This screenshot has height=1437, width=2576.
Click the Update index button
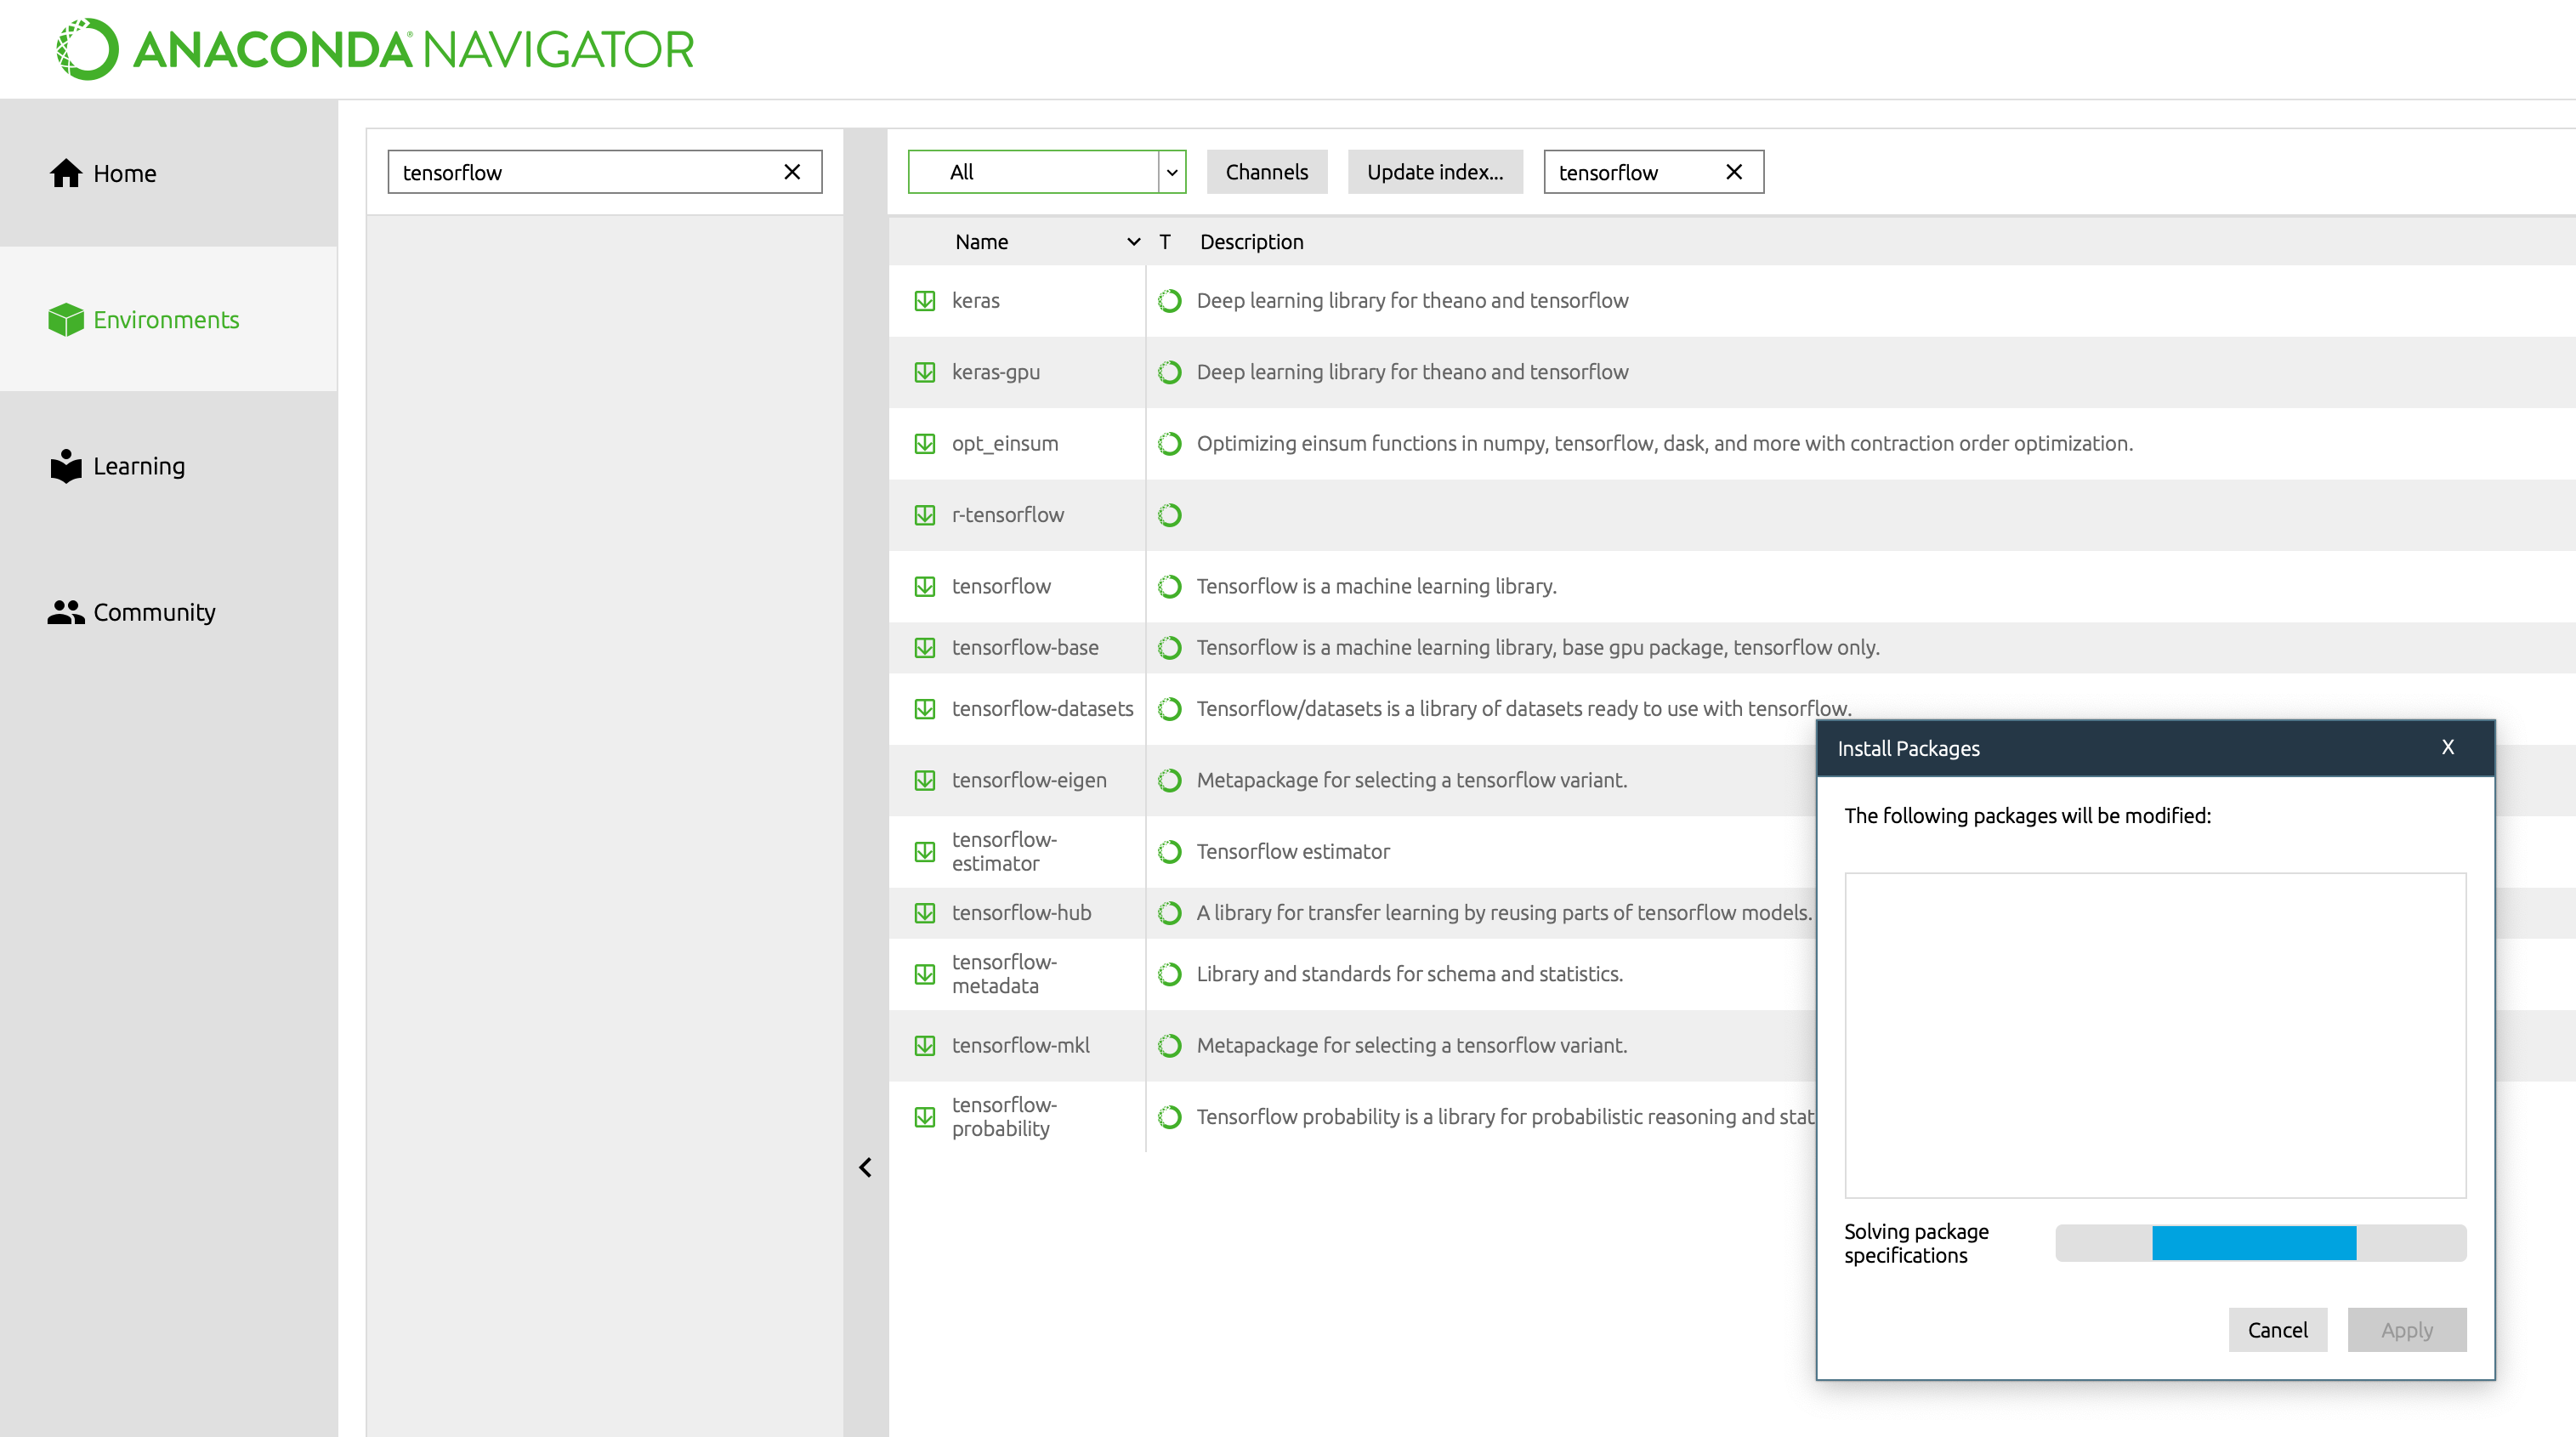(1435, 172)
